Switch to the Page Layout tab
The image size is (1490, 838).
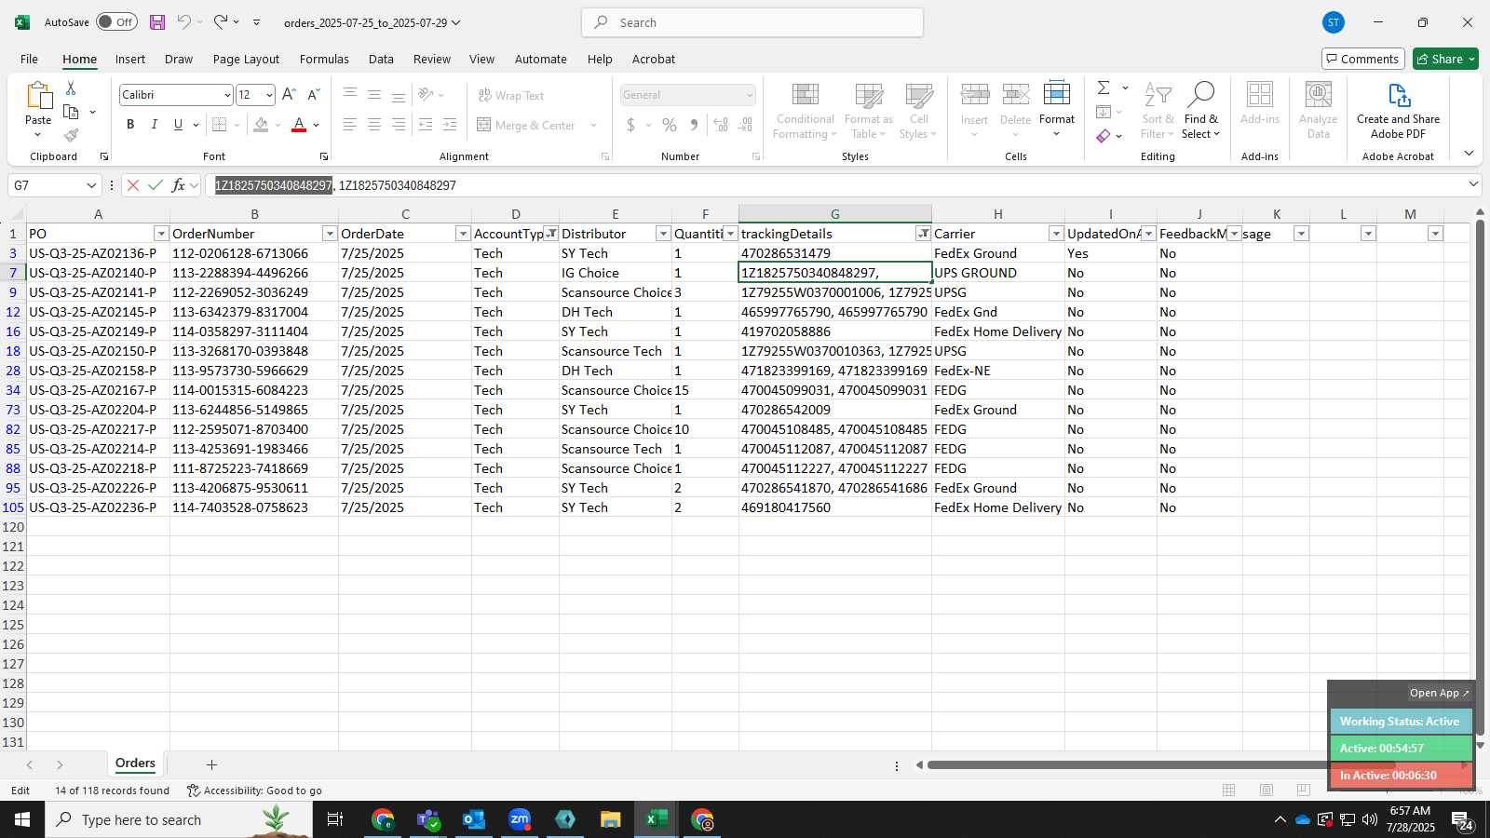(x=246, y=59)
